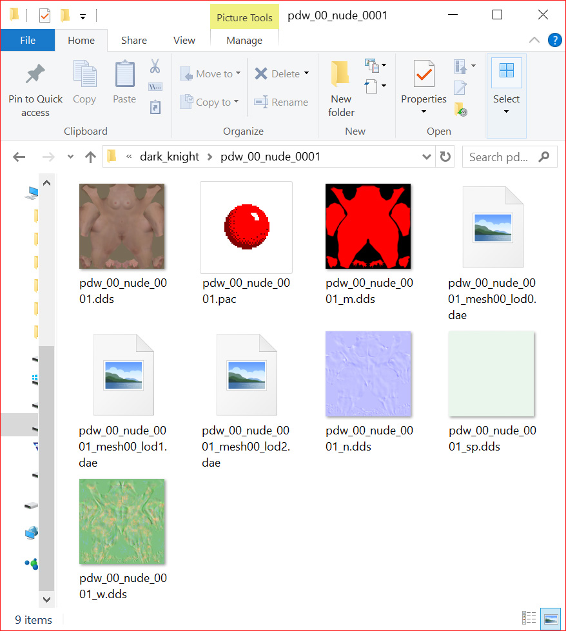Open the Share ribbon tab
The width and height of the screenshot is (566, 631).
tap(133, 40)
